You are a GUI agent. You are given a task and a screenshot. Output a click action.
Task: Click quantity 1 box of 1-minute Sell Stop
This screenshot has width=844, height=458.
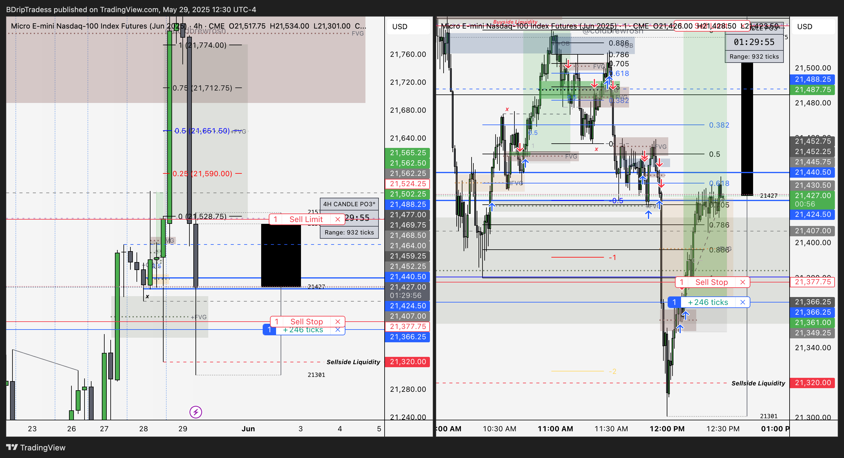coord(681,282)
